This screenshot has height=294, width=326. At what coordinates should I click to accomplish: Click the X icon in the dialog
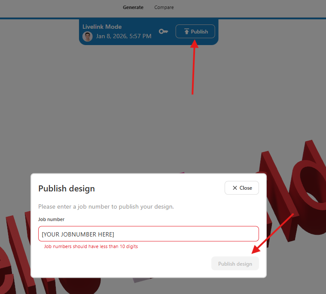click(x=235, y=188)
